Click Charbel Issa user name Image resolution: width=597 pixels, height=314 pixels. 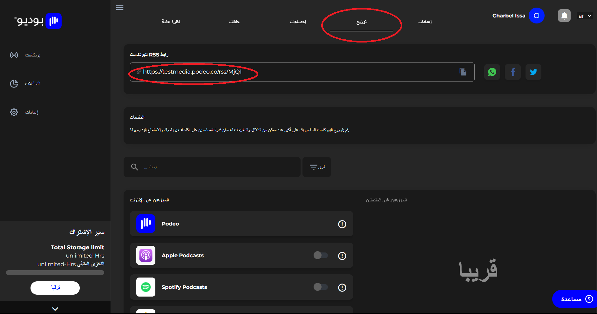pyautogui.click(x=509, y=16)
